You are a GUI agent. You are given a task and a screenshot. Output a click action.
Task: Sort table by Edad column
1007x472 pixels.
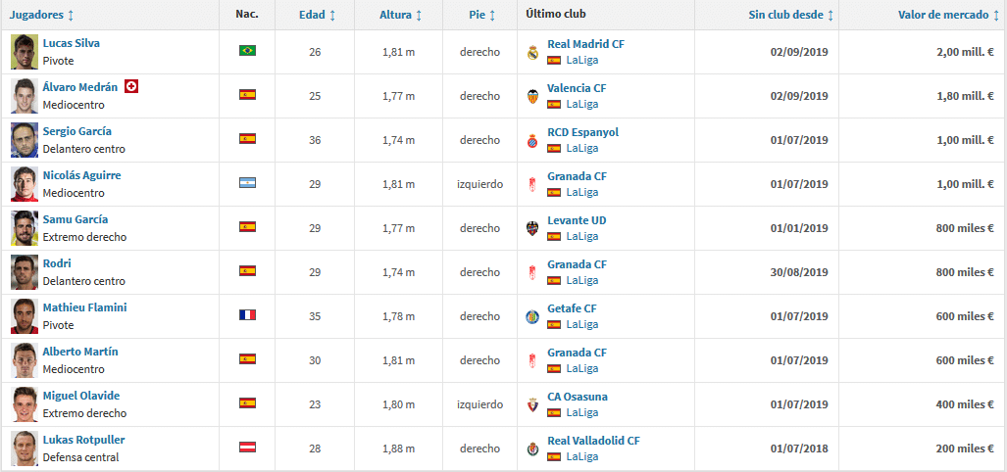tap(317, 15)
